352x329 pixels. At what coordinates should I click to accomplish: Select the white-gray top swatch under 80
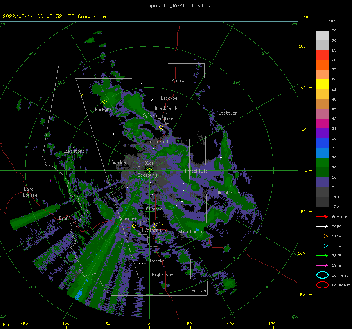[x=322, y=35]
